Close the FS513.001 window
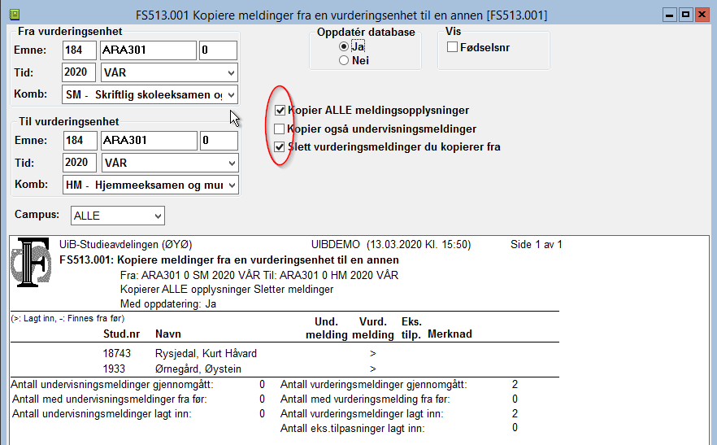Viewport: 717px width, 445px height. 701,15
